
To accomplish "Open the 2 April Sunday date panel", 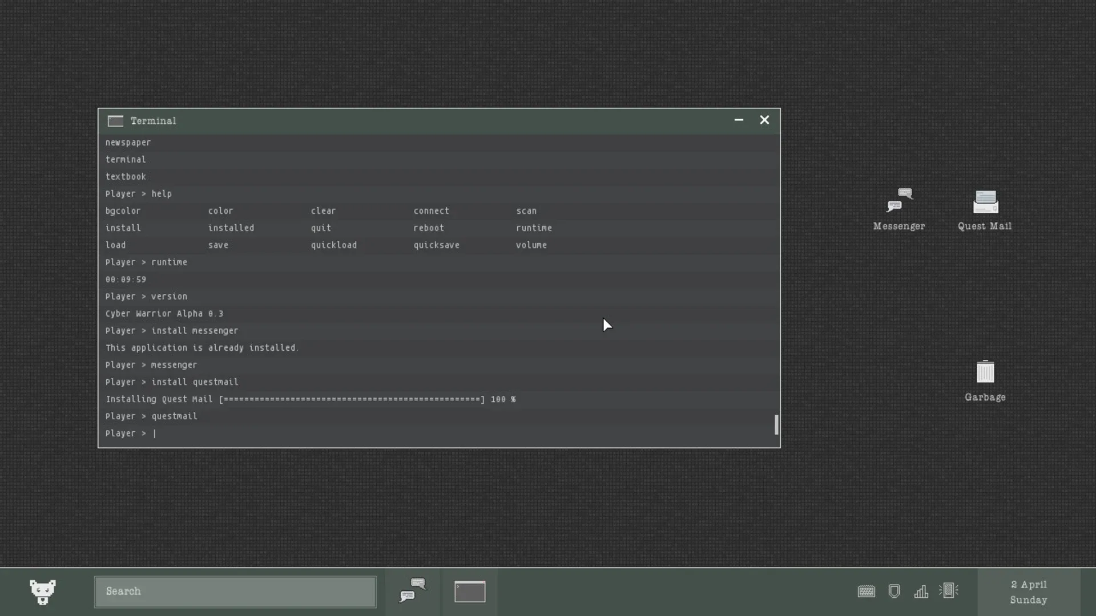I will tap(1028, 592).
